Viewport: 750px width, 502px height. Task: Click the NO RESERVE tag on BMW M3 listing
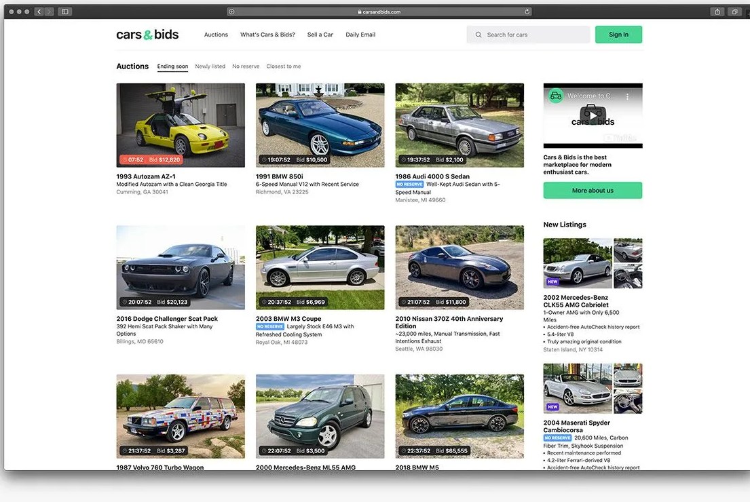pyautogui.click(x=269, y=326)
